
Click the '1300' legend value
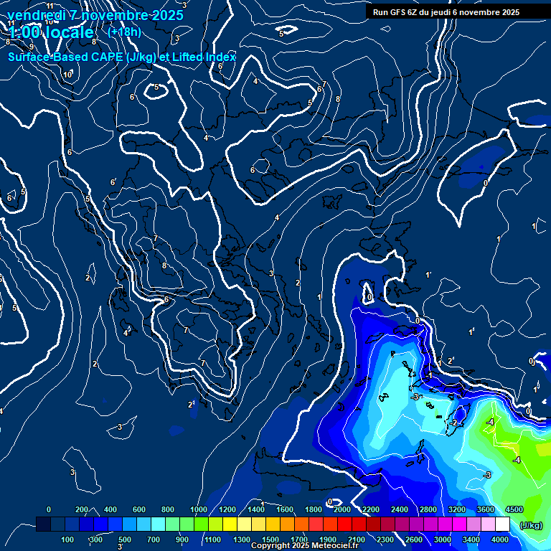click(x=241, y=540)
